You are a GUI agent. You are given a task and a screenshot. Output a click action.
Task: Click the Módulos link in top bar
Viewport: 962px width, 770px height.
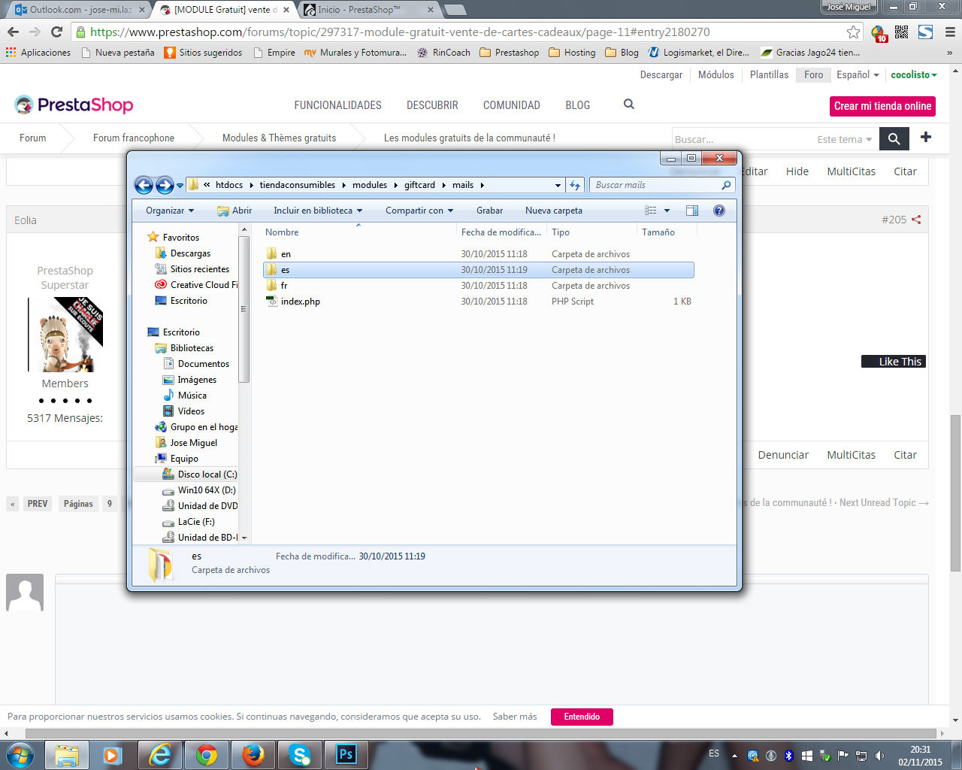tap(715, 74)
